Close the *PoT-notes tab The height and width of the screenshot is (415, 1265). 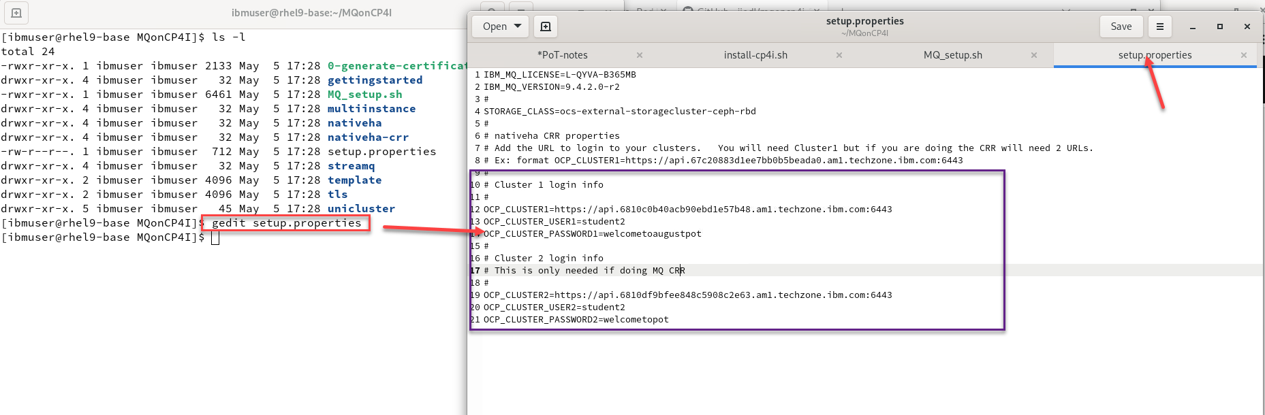pos(639,55)
